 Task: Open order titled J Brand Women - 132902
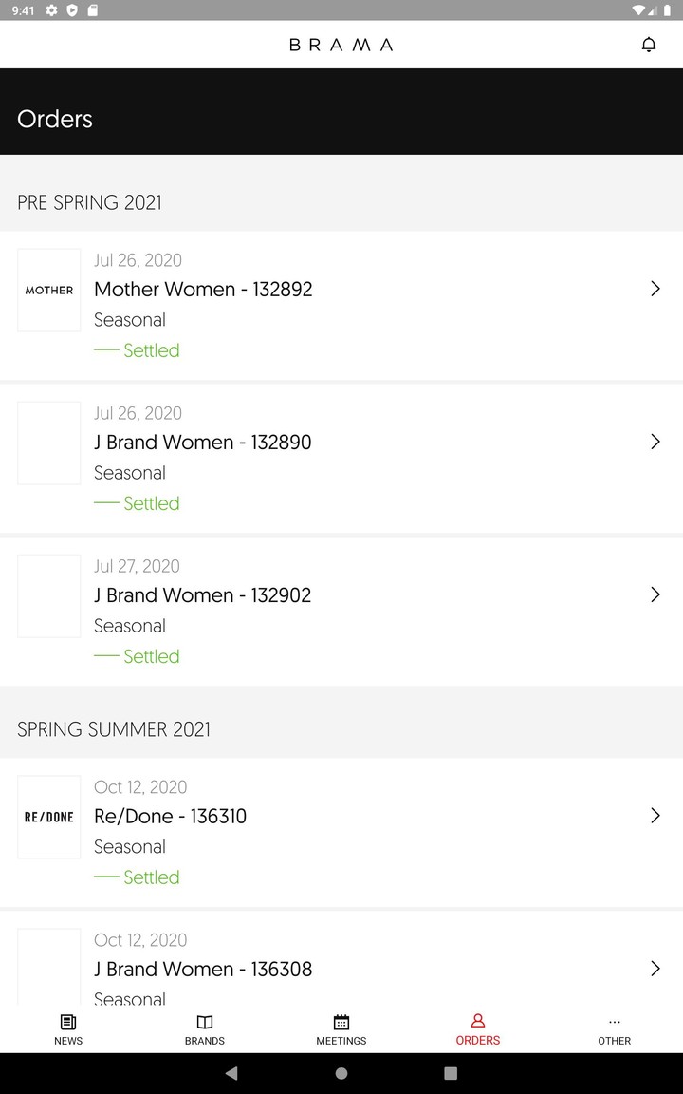[x=203, y=595]
